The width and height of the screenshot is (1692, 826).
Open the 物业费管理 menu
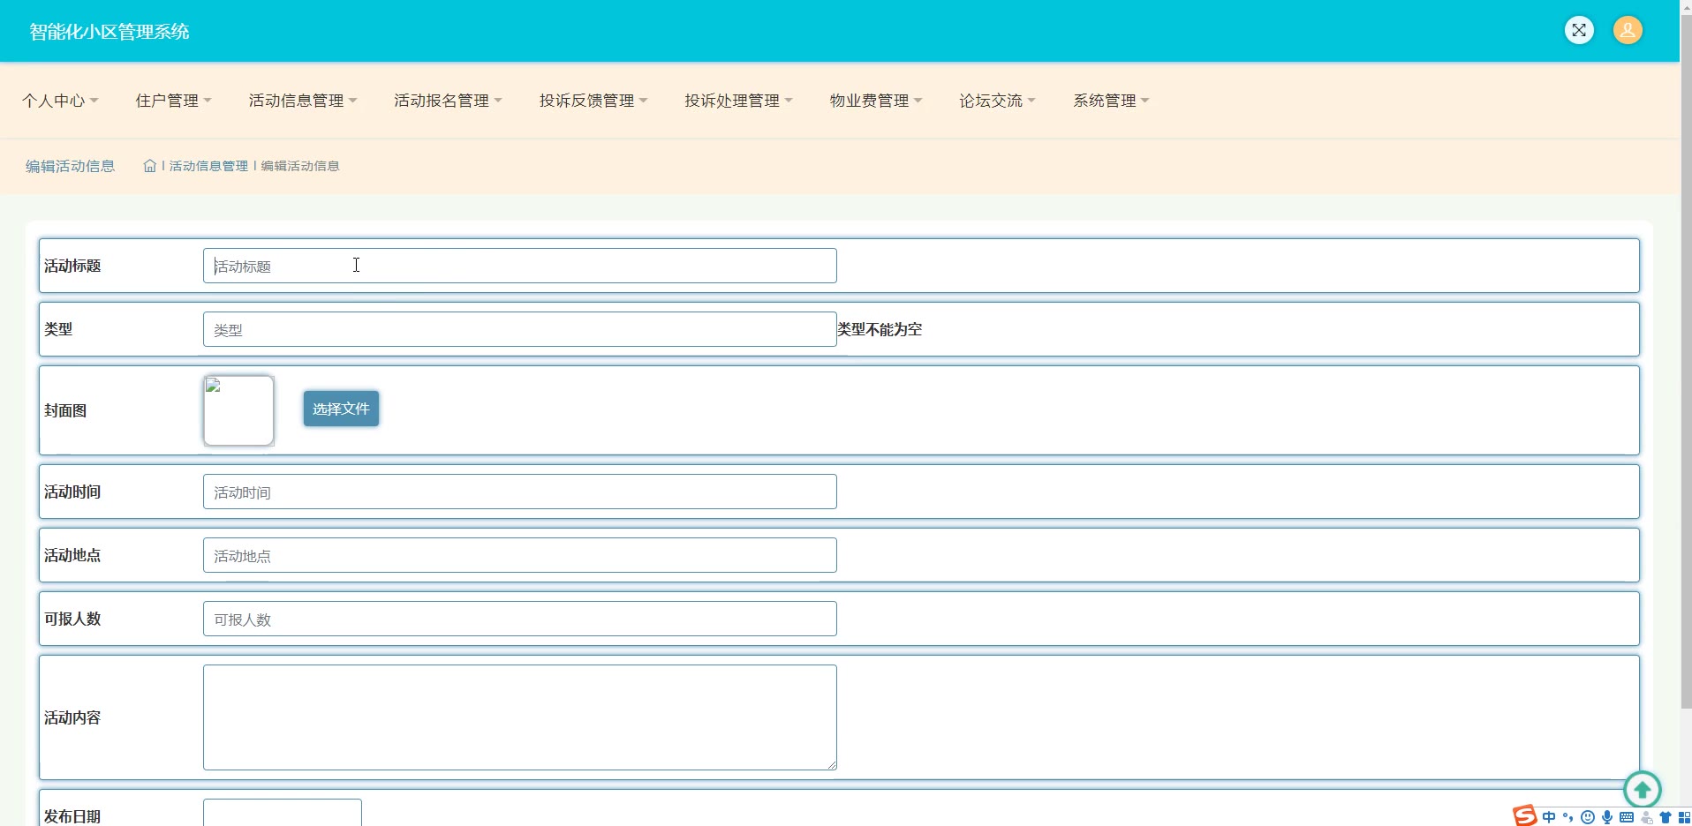tap(876, 101)
